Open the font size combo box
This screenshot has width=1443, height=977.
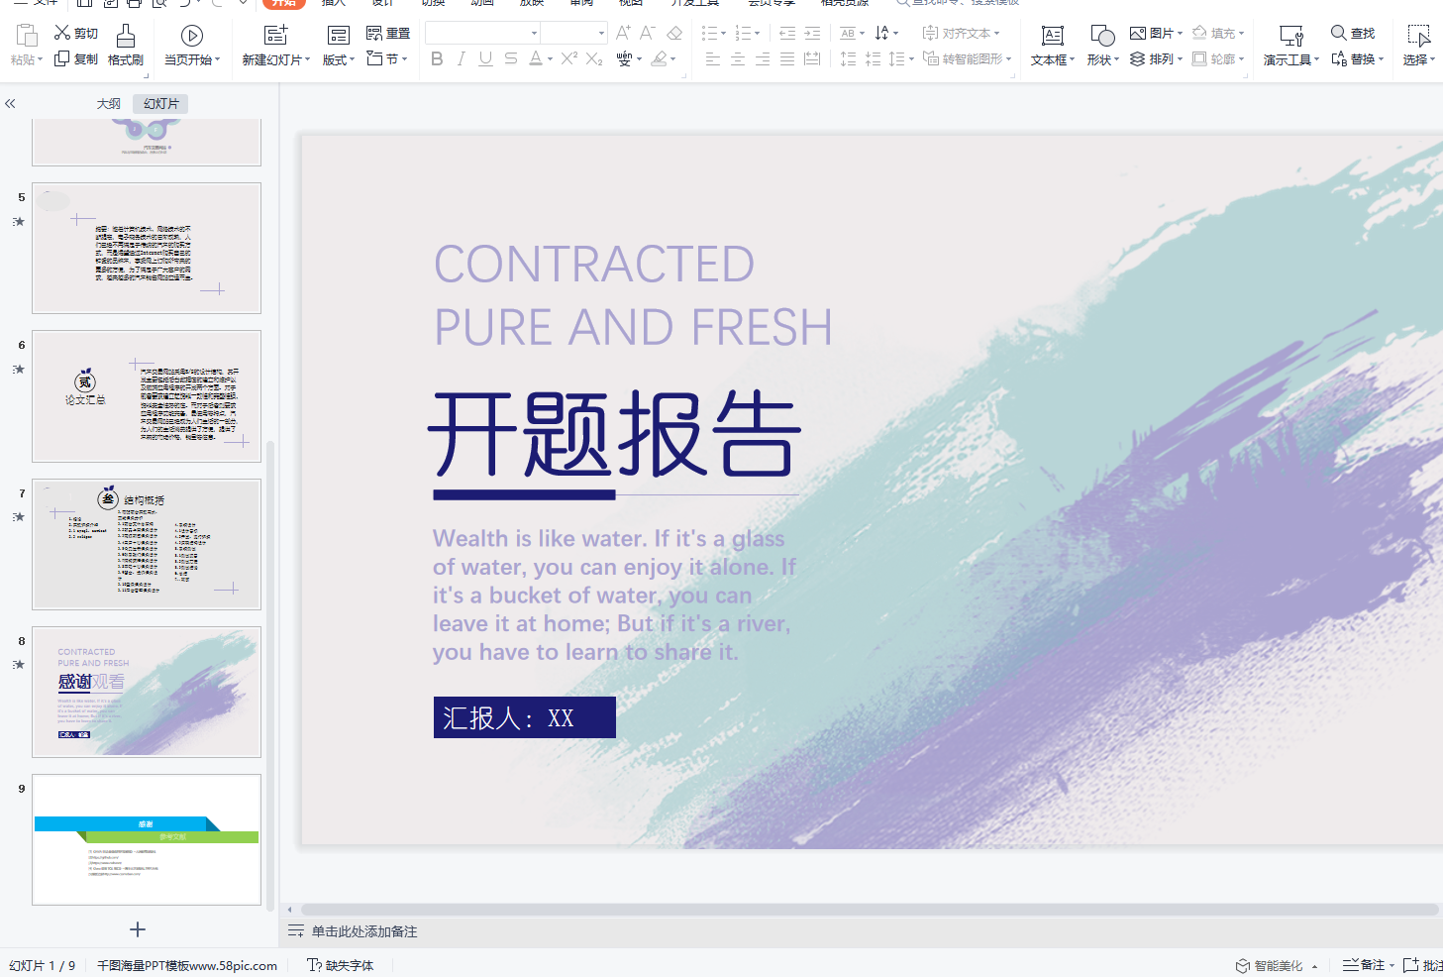pos(573,33)
